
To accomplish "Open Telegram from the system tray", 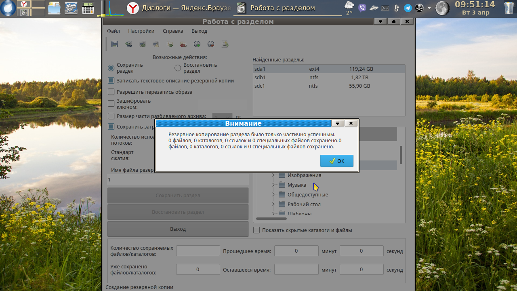I will point(408,8).
